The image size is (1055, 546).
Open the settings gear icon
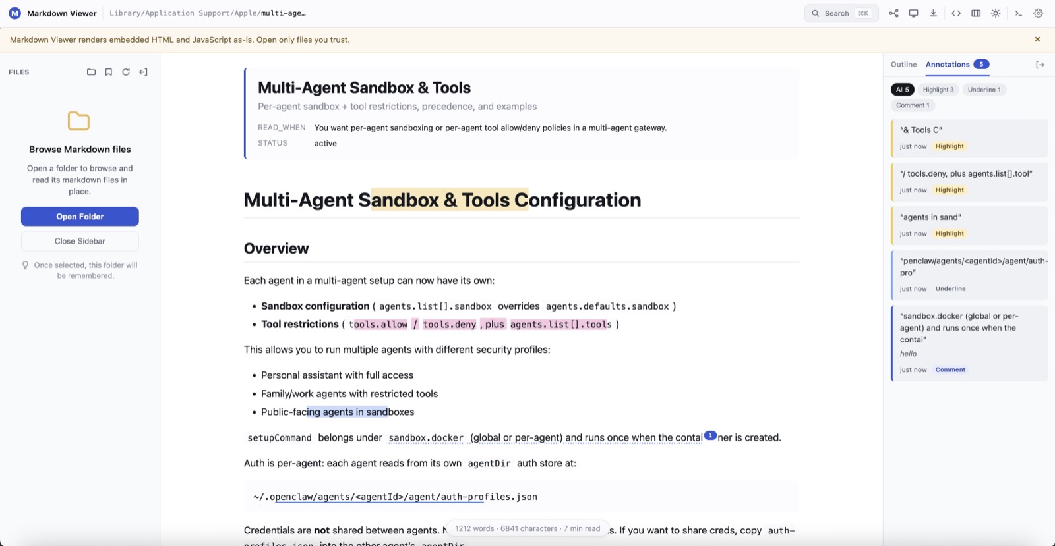pos(1039,13)
